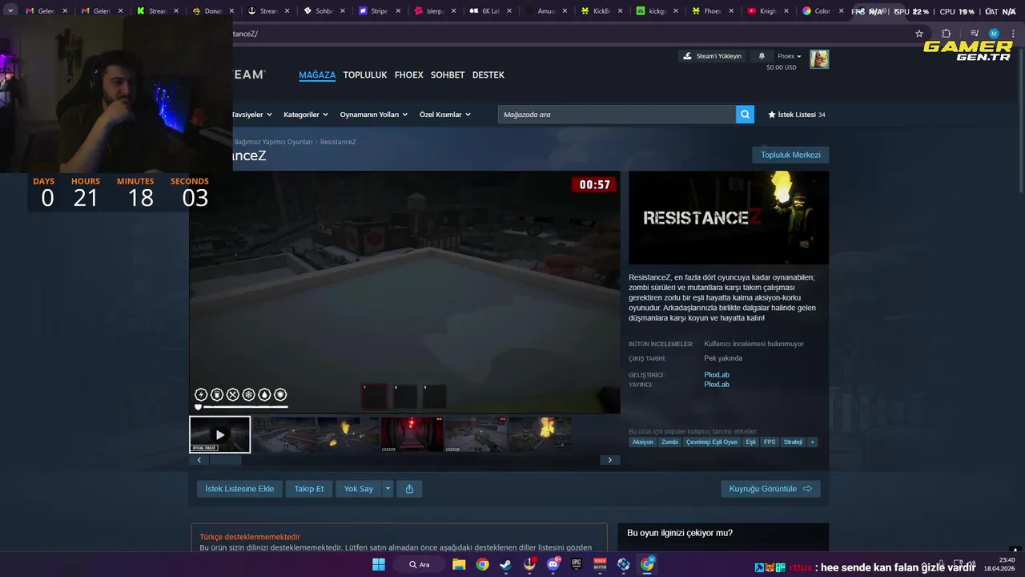Expand the Özel Kısımlar dropdown
Screen dimensions: 1025x577
[445, 115]
